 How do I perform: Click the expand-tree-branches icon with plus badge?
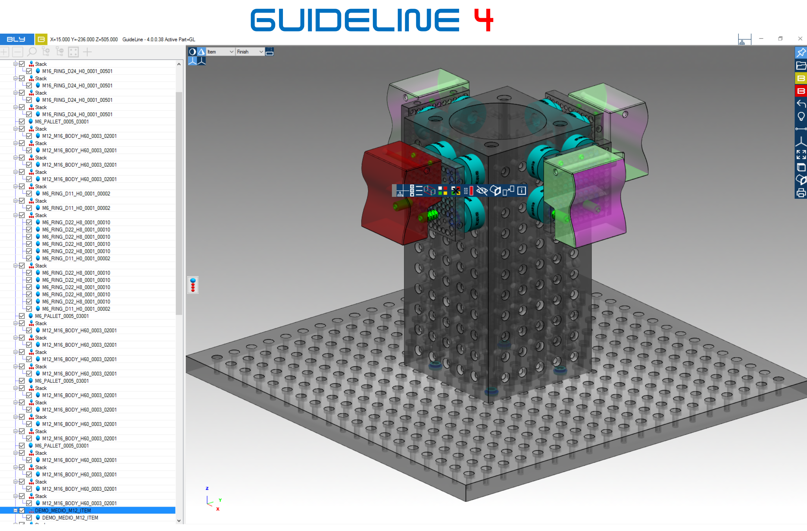[x=46, y=52]
